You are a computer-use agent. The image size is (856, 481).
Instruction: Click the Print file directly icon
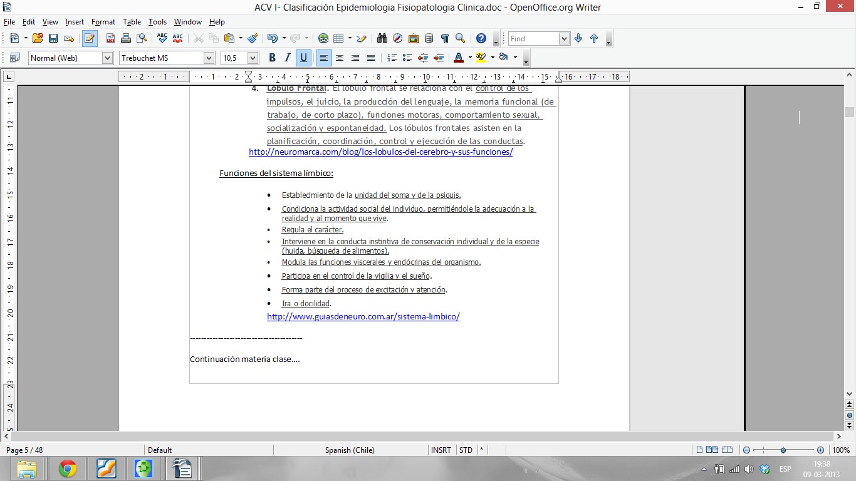pyautogui.click(x=126, y=39)
